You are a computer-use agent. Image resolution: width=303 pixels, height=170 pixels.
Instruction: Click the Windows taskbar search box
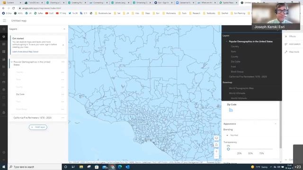click(35, 167)
